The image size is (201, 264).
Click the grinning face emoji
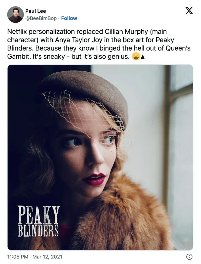[136, 57]
